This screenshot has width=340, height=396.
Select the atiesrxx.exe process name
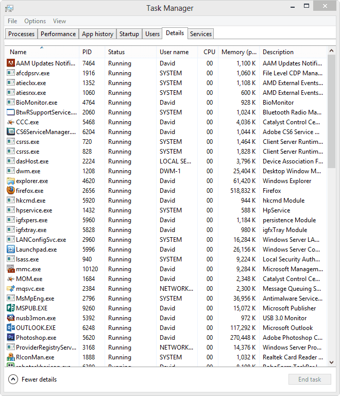tap(31, 93)
